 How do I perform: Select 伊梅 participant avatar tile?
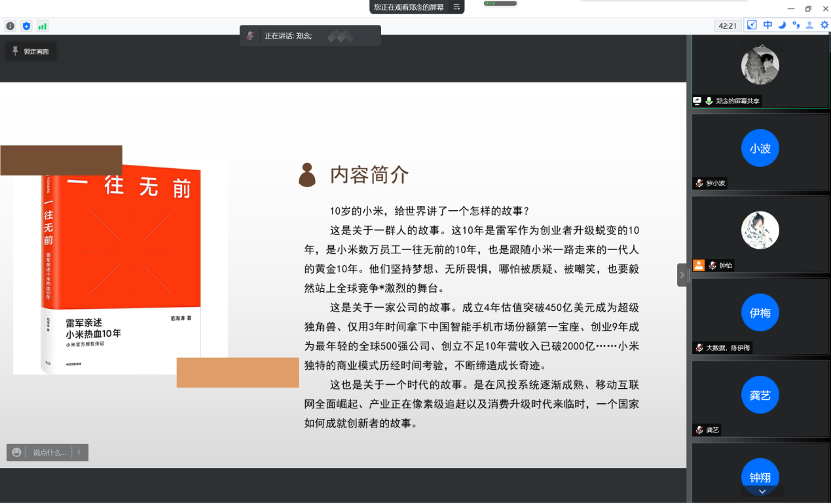pyautogui.click(x=760, y=314)
